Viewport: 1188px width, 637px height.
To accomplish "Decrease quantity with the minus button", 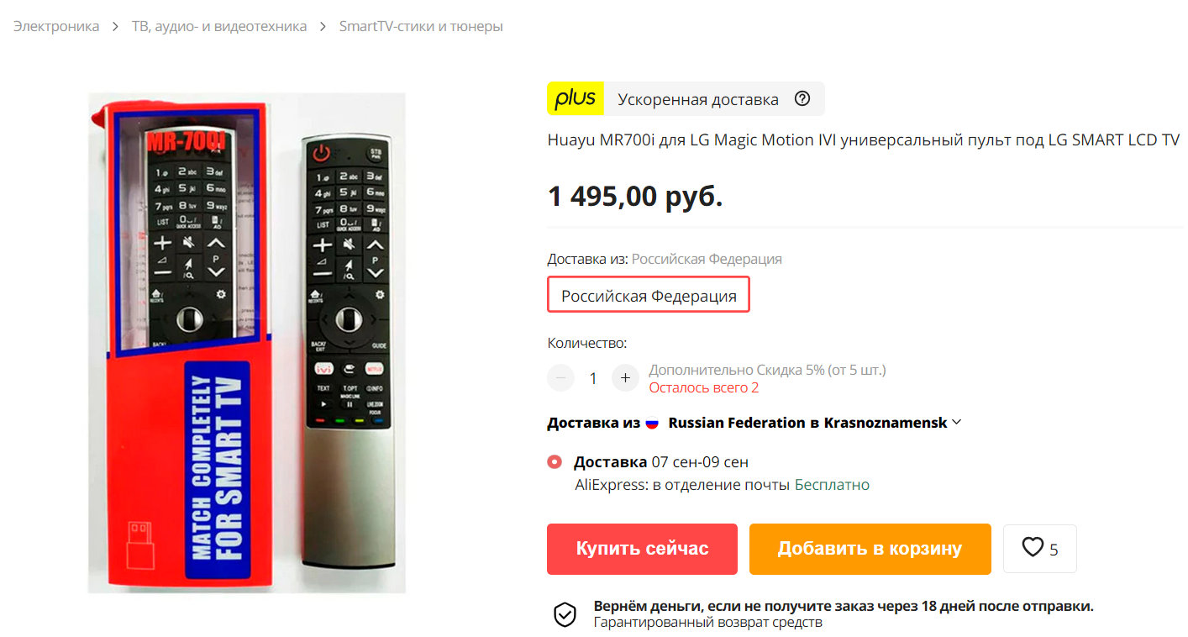I will click(560, 378).
